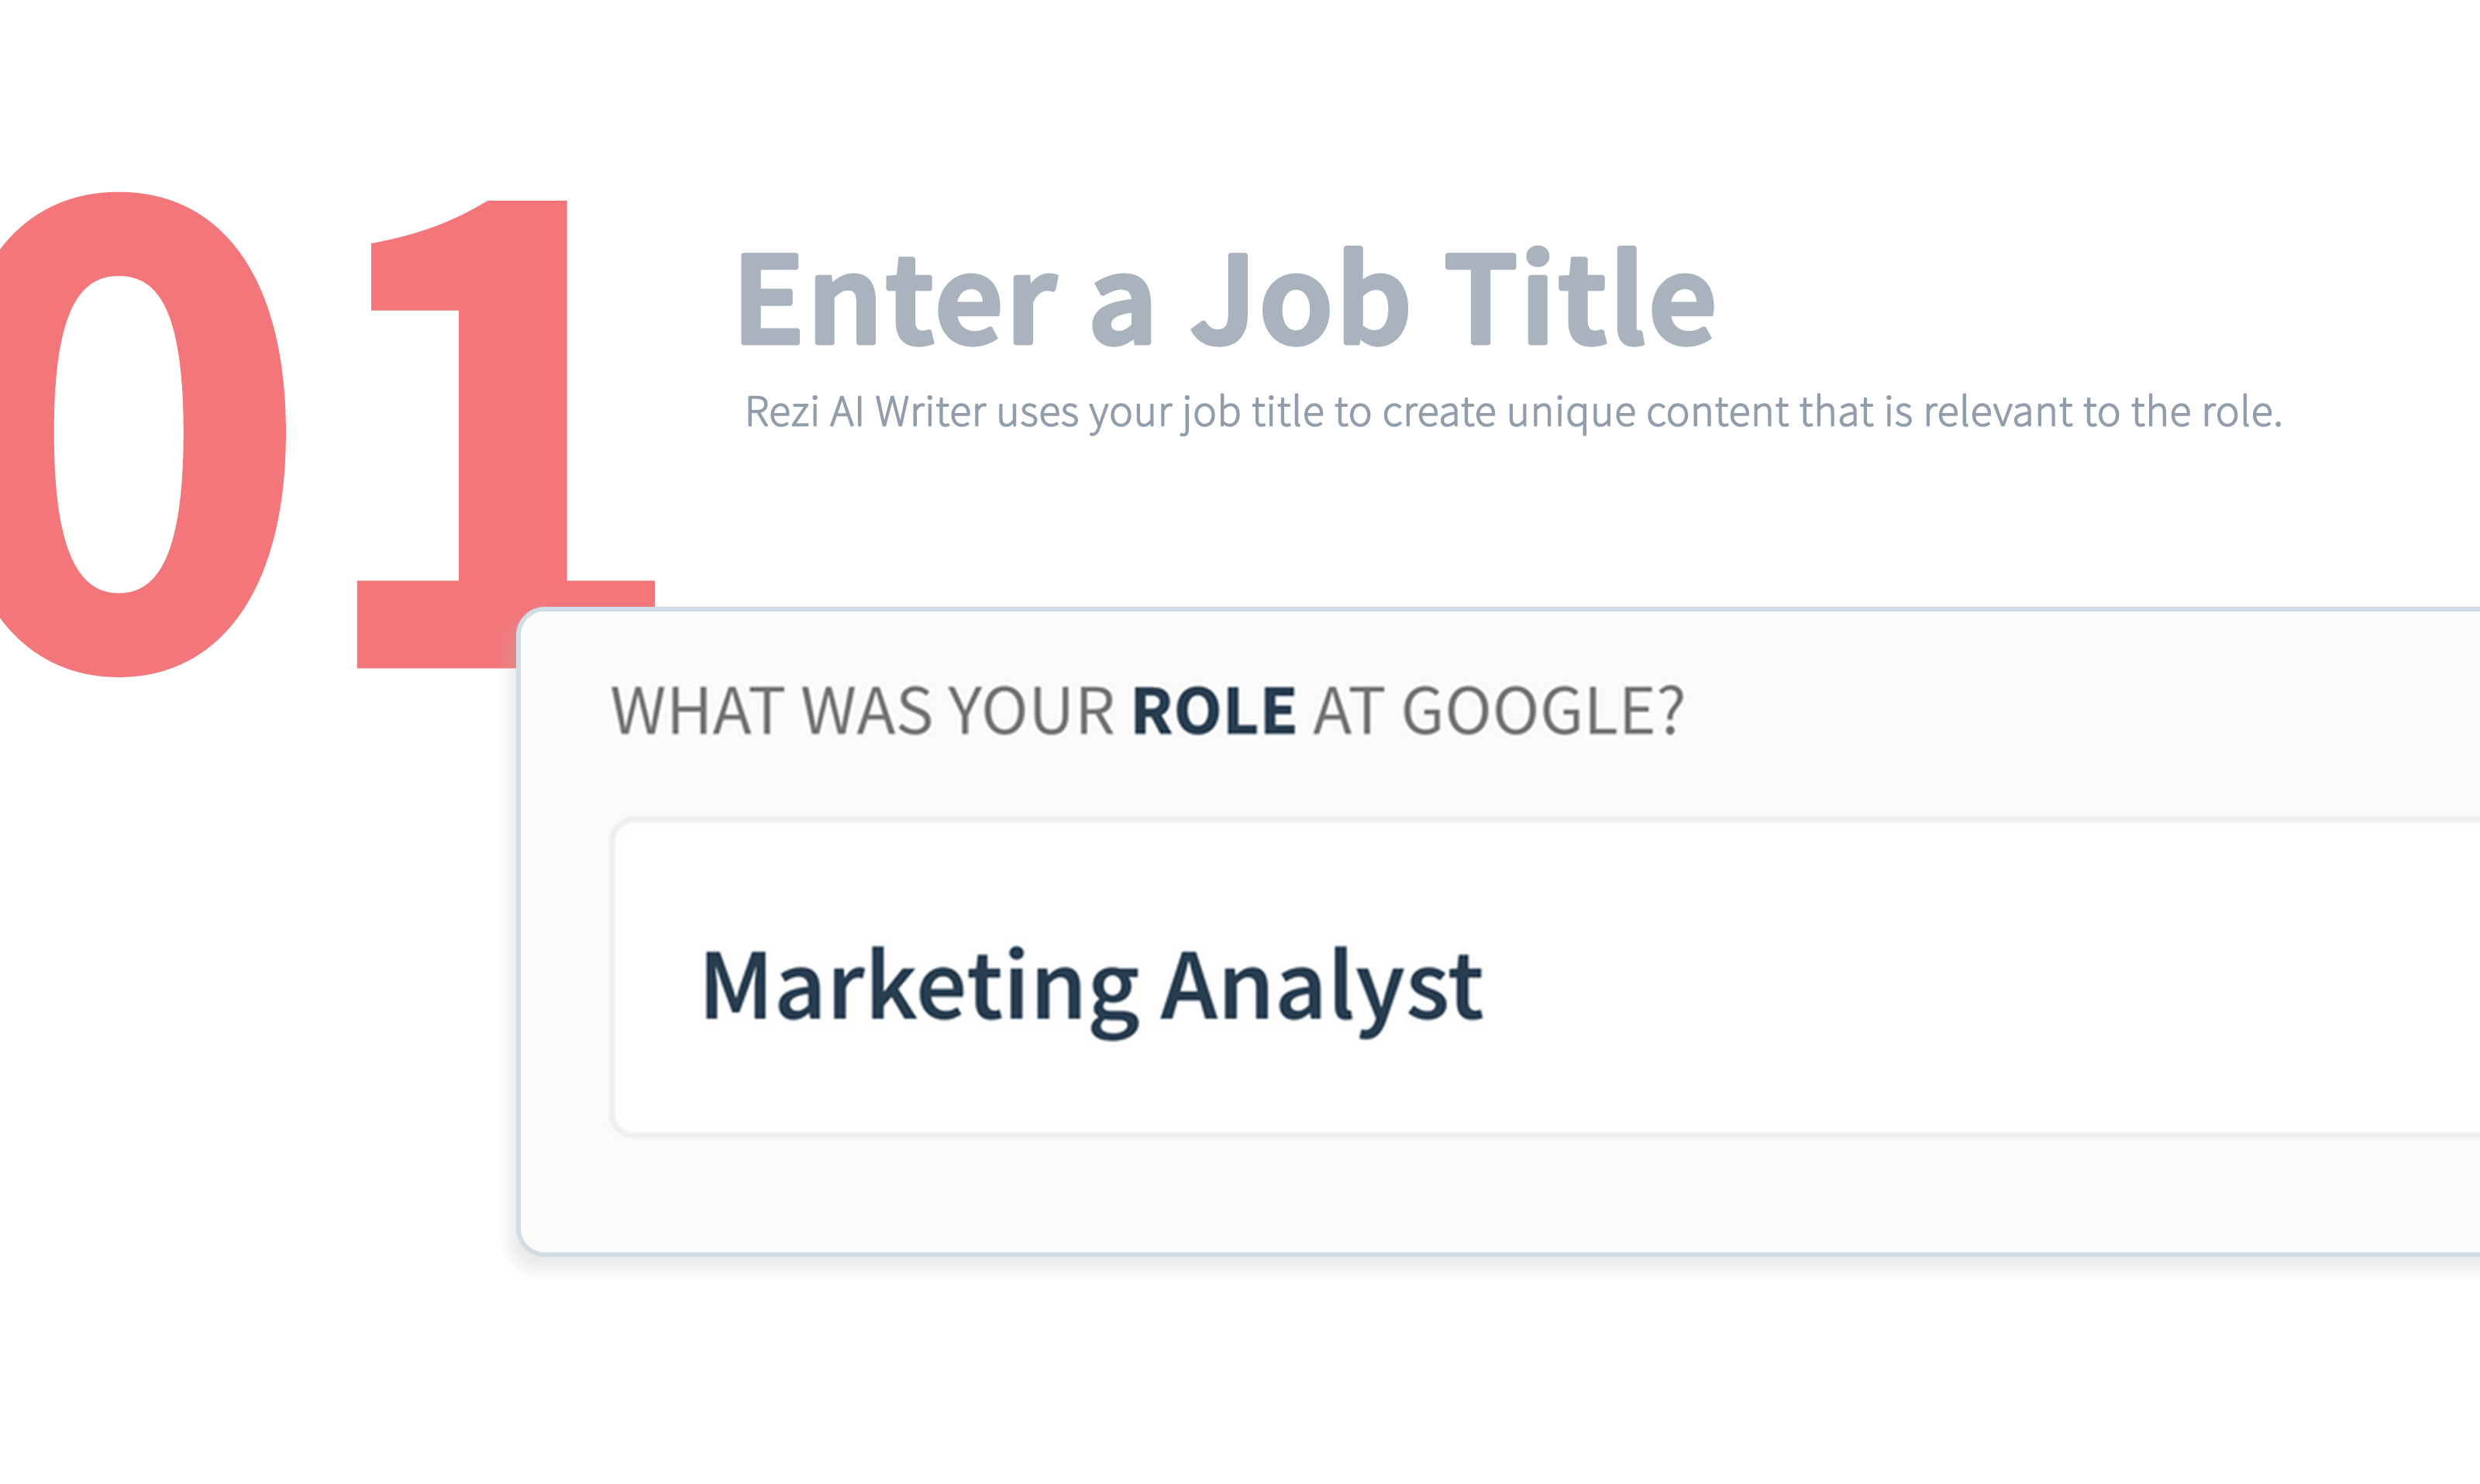
Task: Select the "Enter a Job Title" heading
Action: click(x=1227, y=298)
